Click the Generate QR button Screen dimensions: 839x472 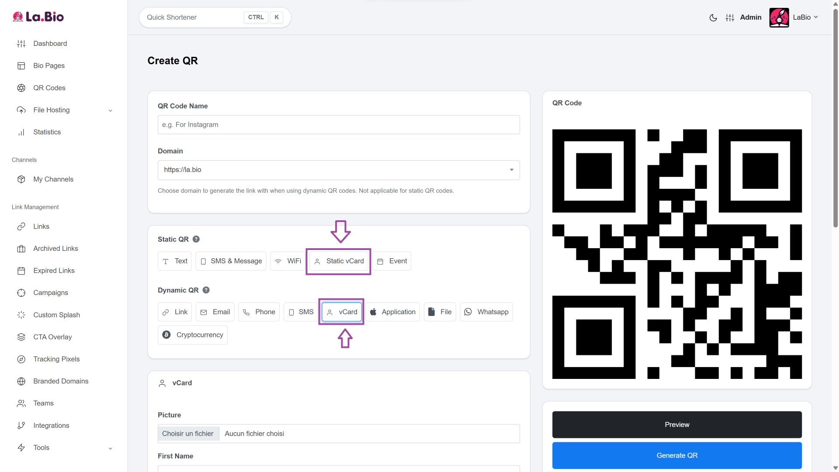click(x=677, y=455)
